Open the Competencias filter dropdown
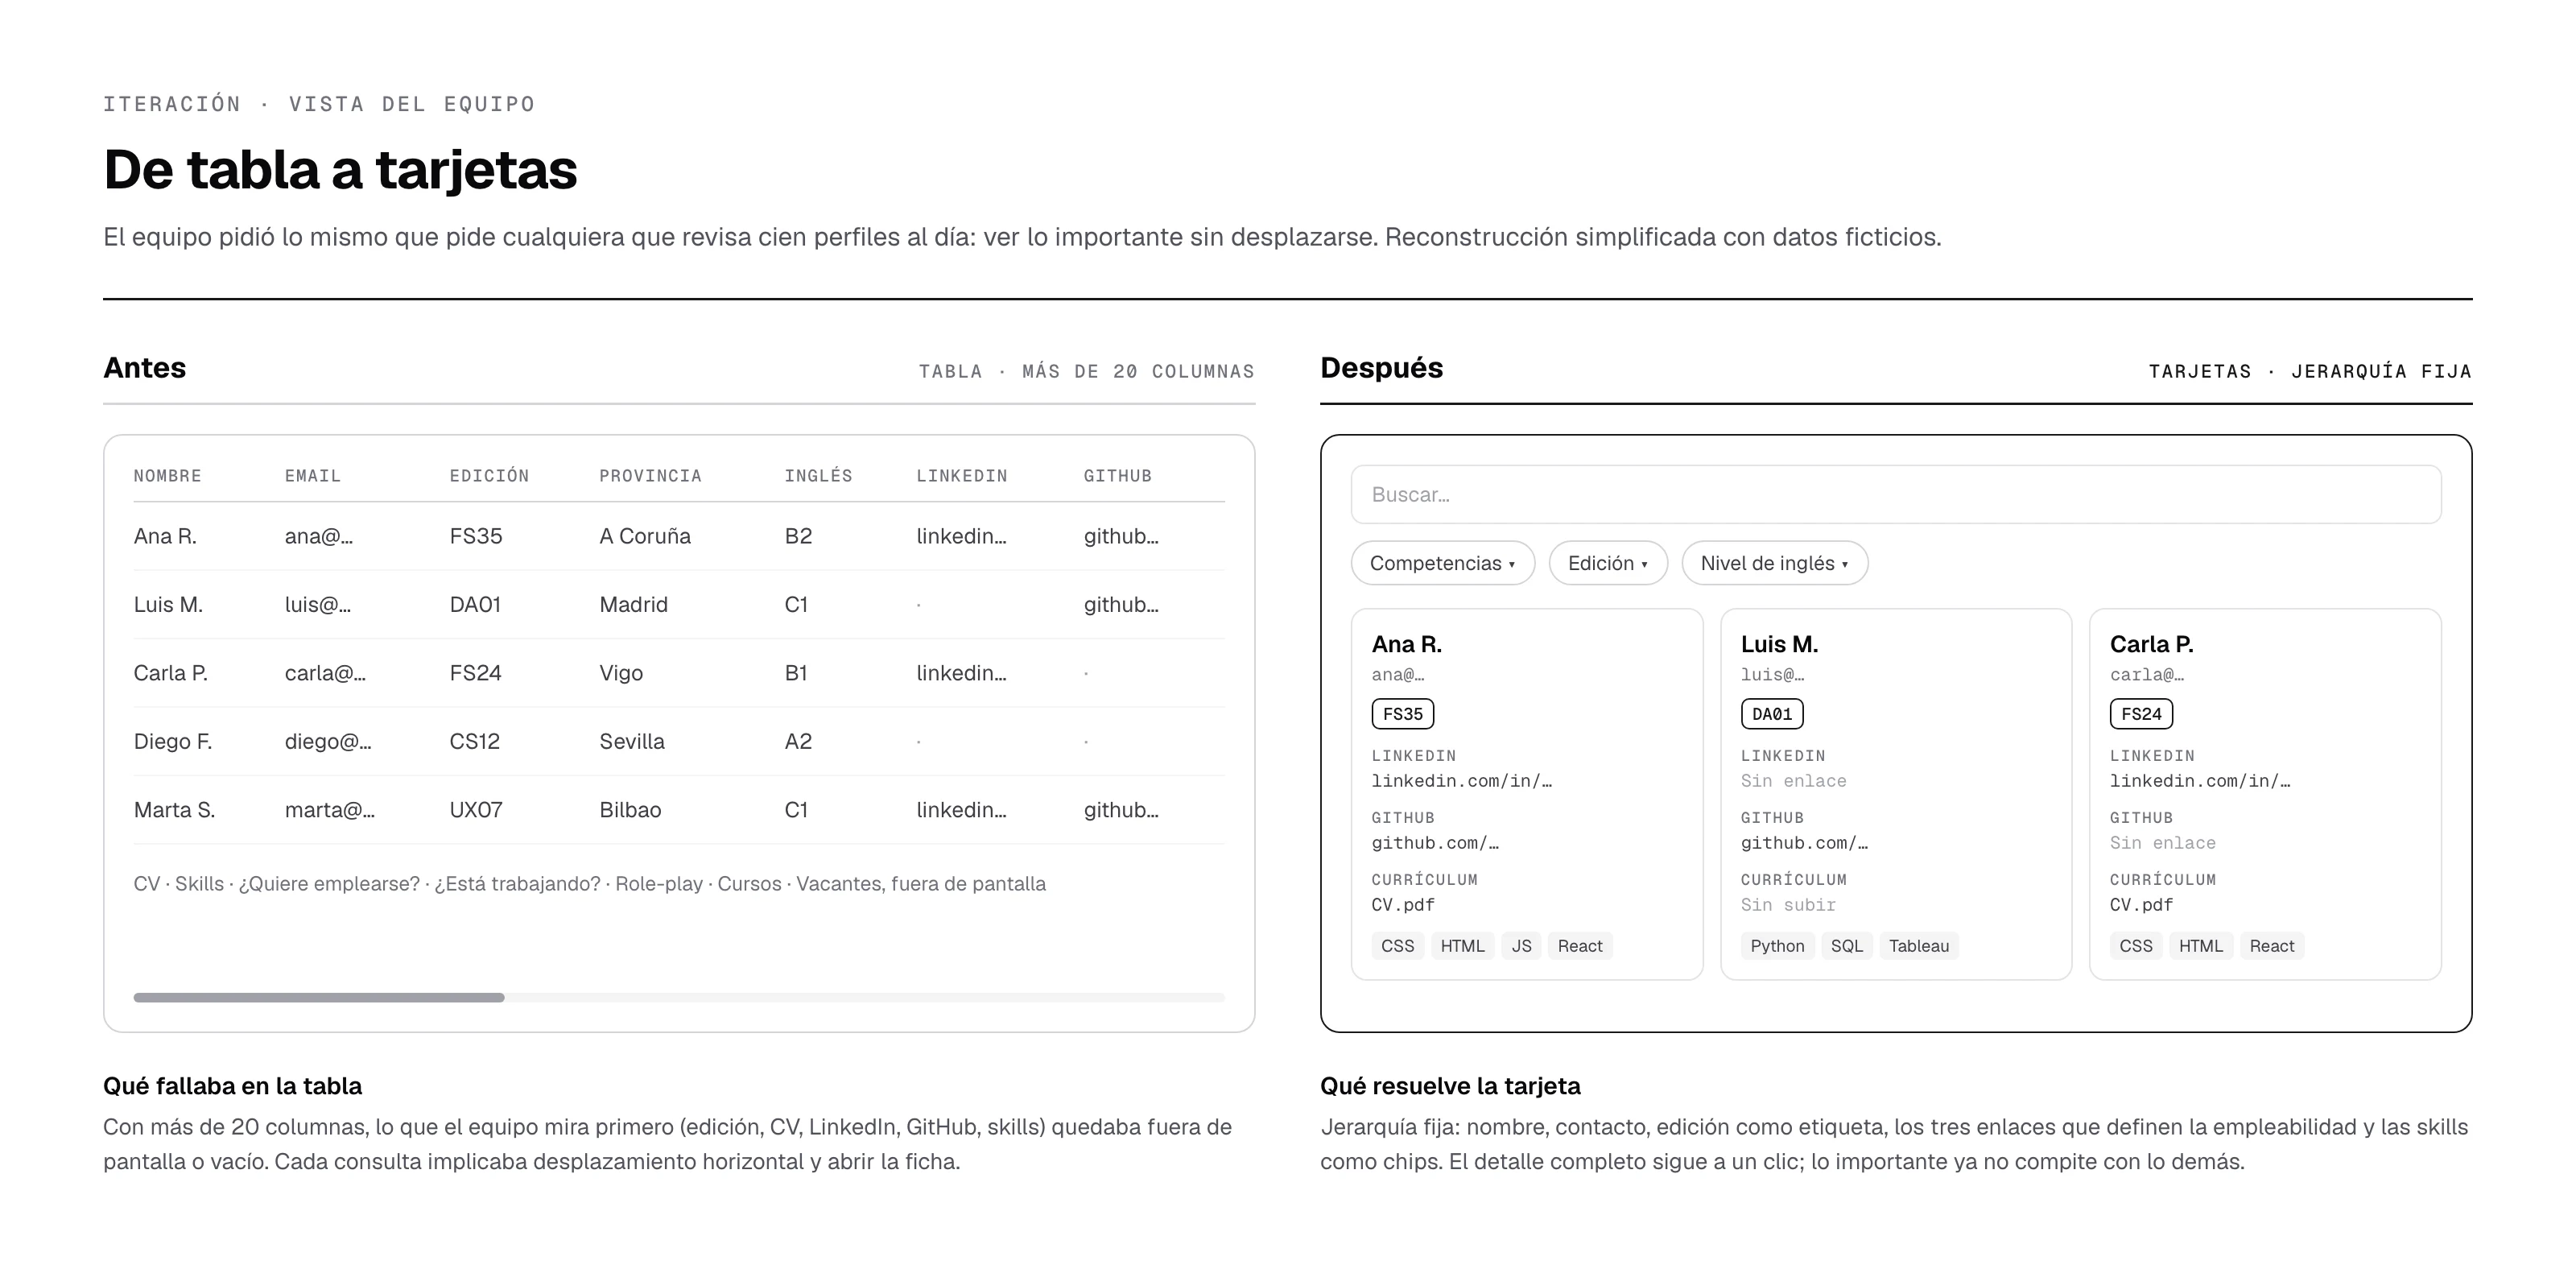Screen dimensions: 2576x1269 (1442, 563)
